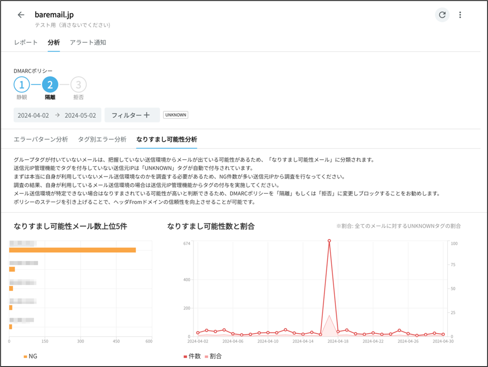The height and width of the screenshot is (367, 488).
Task: Switch to タグ別エラー分析 sub-tab
Action: pyautogui.click(x=102, y=139)
